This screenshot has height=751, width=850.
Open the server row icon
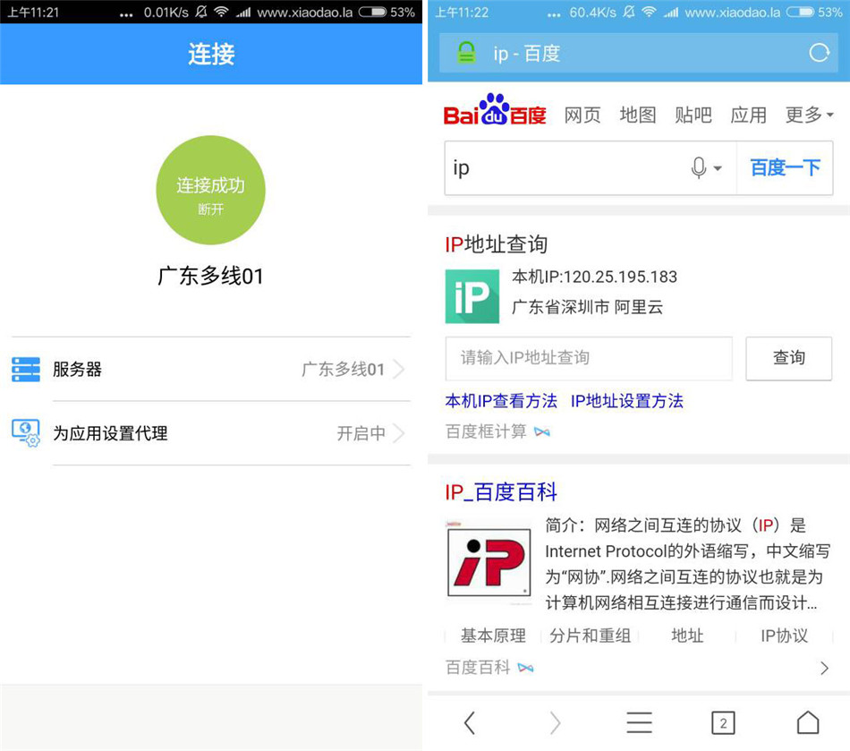pos(25,370)
